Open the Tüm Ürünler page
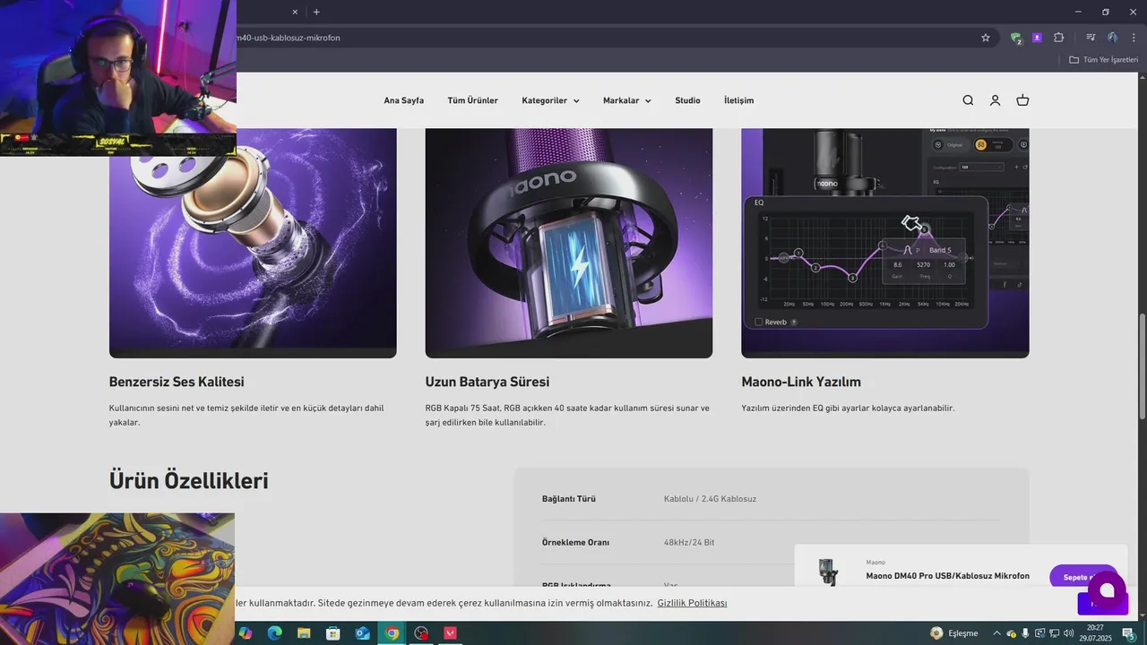This screenshot has height=645, width=1147. (x=473, y=100)
